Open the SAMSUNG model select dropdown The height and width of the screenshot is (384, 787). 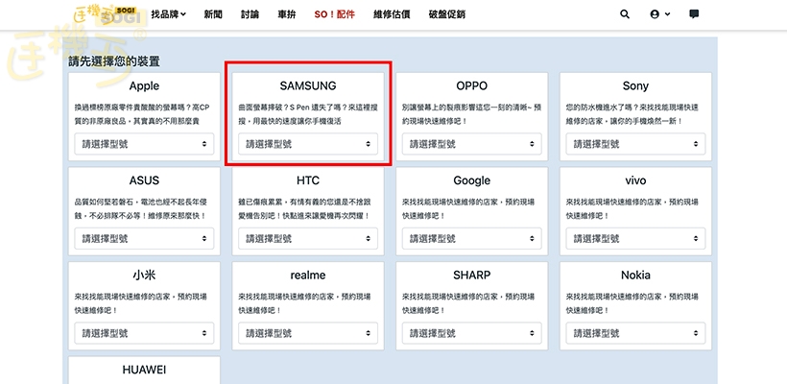(x=307, y=144)
